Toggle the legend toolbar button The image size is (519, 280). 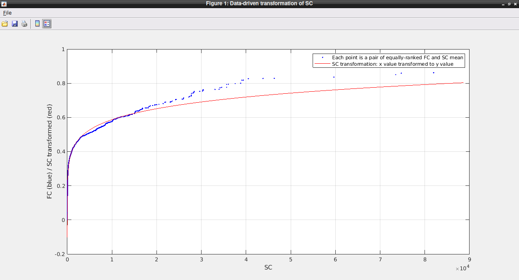(x=47, y=24)
